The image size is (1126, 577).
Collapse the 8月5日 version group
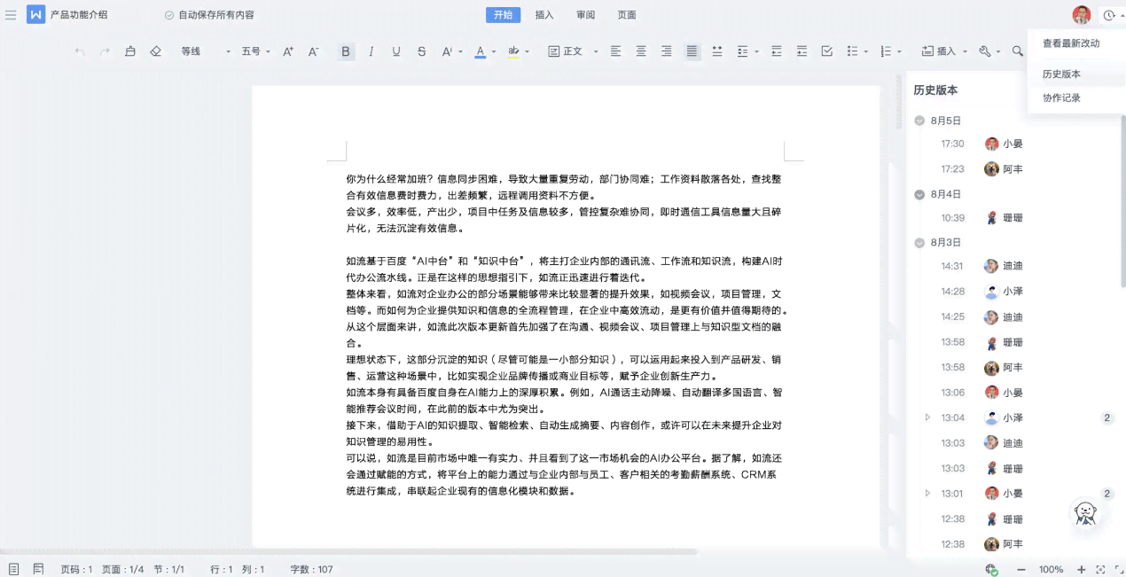919,121
